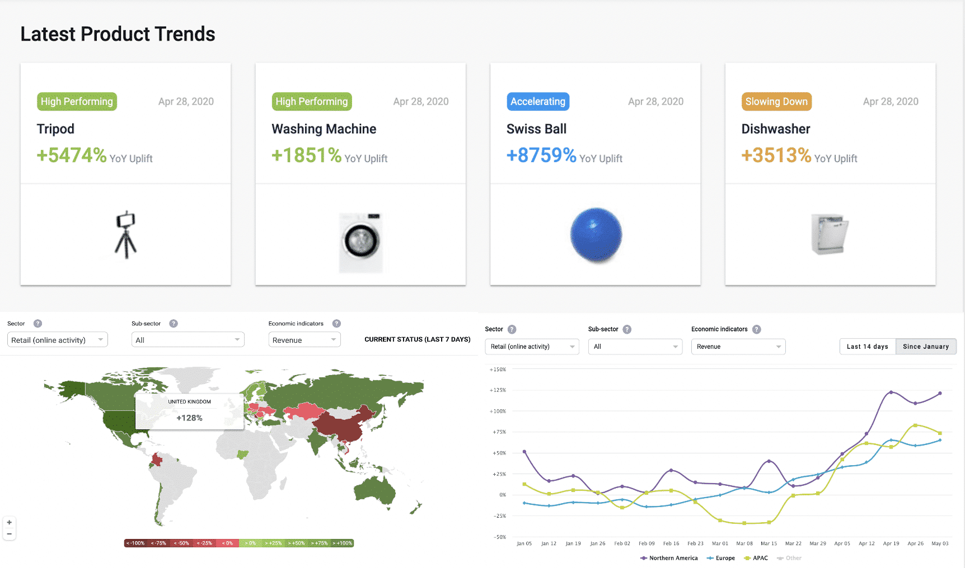Click the Mar 15 label on the chart axis
This screenshot has width=965, height=568.
tap(769, 543)
